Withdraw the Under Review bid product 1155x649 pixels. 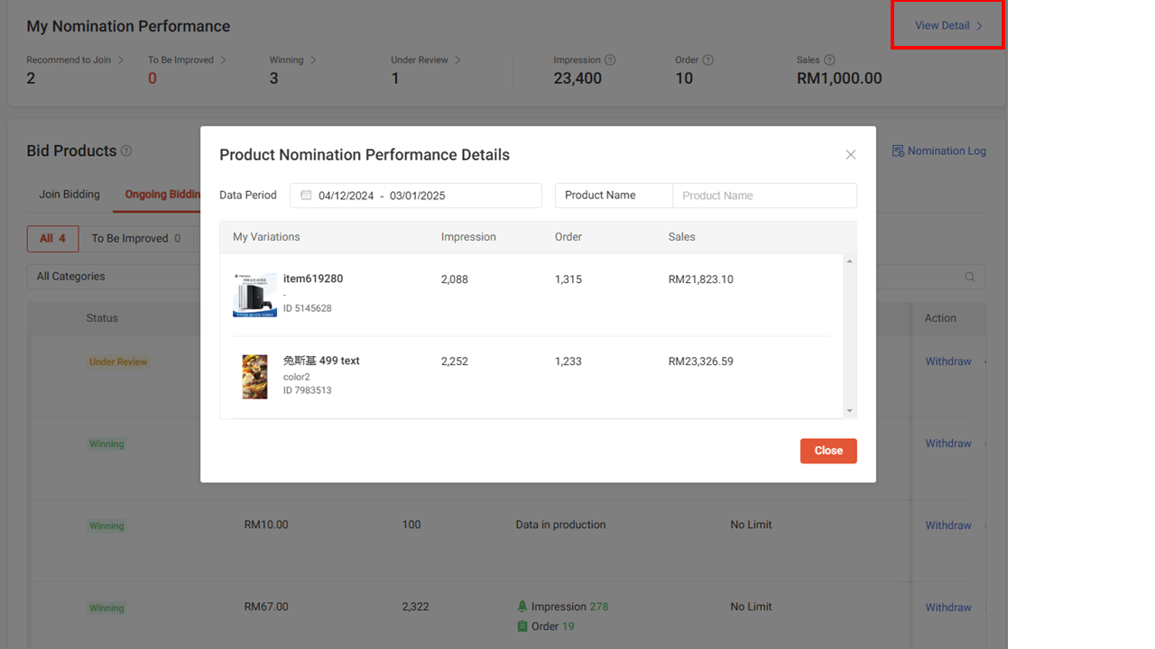(947, 361)
